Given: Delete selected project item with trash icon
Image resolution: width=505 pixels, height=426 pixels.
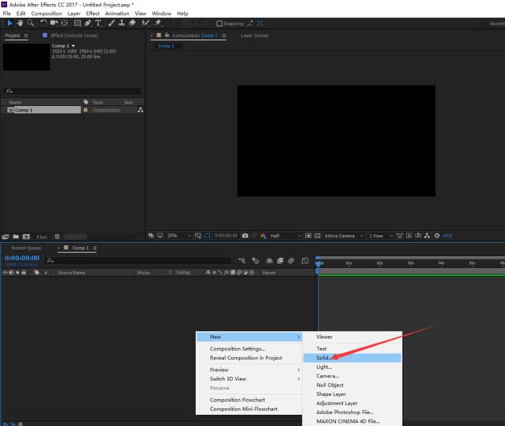Looking at the screenshot, I should coord(57,236).
